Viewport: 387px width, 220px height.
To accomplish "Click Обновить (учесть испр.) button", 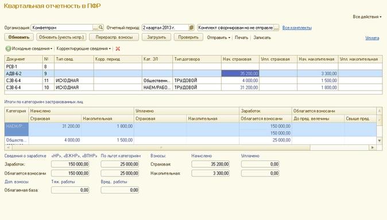I will coord(61,37).
